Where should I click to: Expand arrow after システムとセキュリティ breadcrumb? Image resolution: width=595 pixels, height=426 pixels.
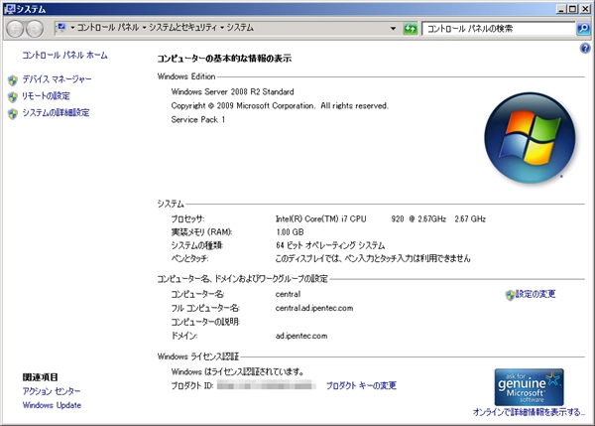(222, 28)
